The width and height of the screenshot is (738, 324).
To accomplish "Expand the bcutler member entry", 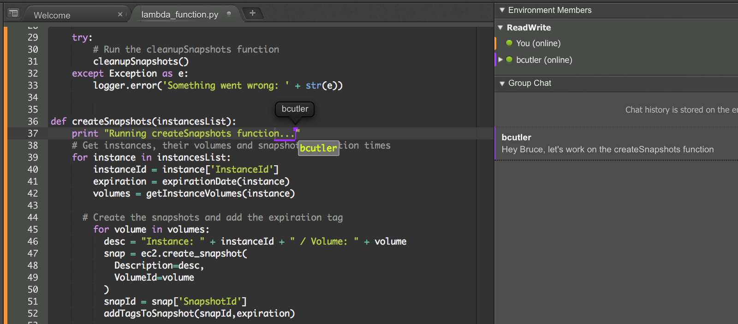I will pyautogui.click(x=500, y=60).
